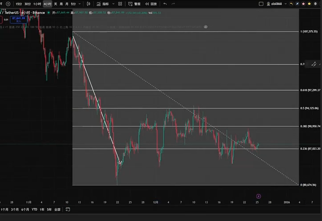The height and width of the screenshot is (221, 322).
Task: Open the indicator templates grid icon
Action: (120, 4)
